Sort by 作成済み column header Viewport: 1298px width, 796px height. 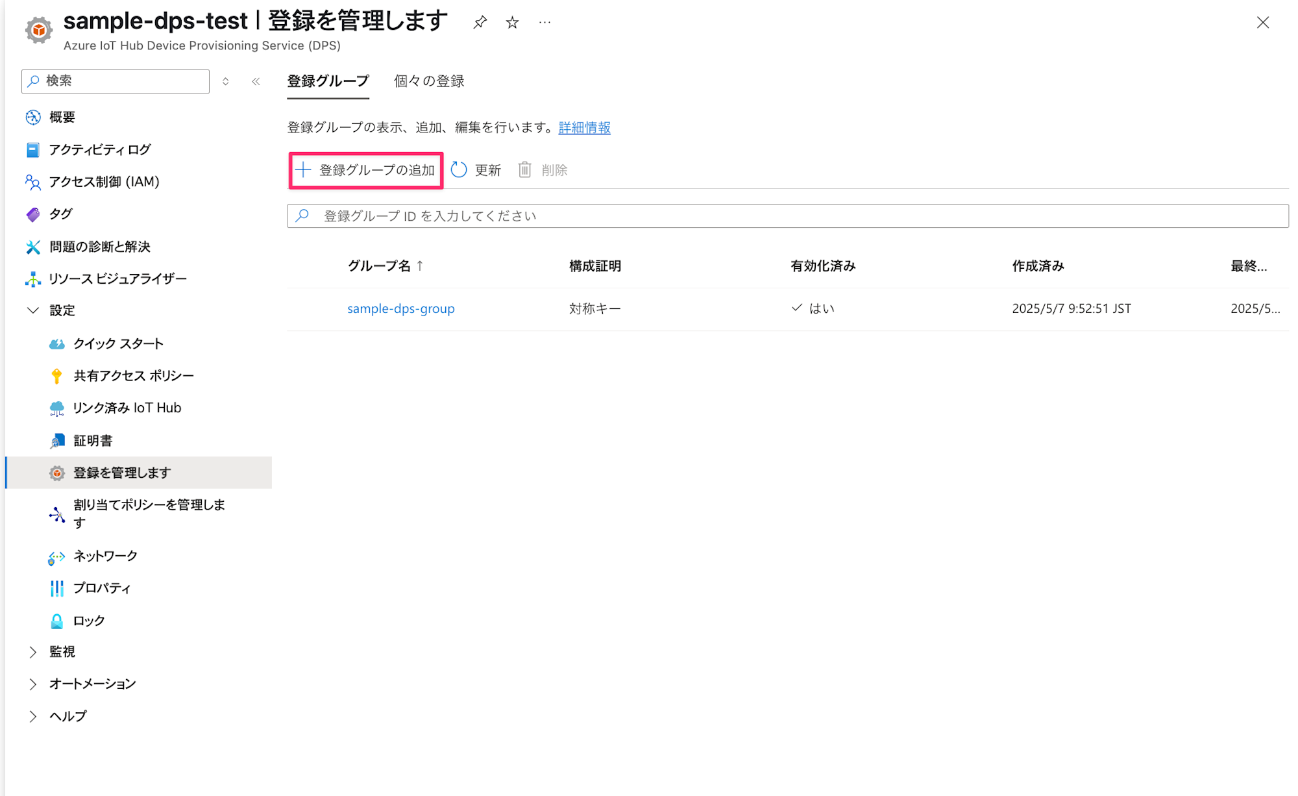pyautogui.click(x=1038, y=266)
